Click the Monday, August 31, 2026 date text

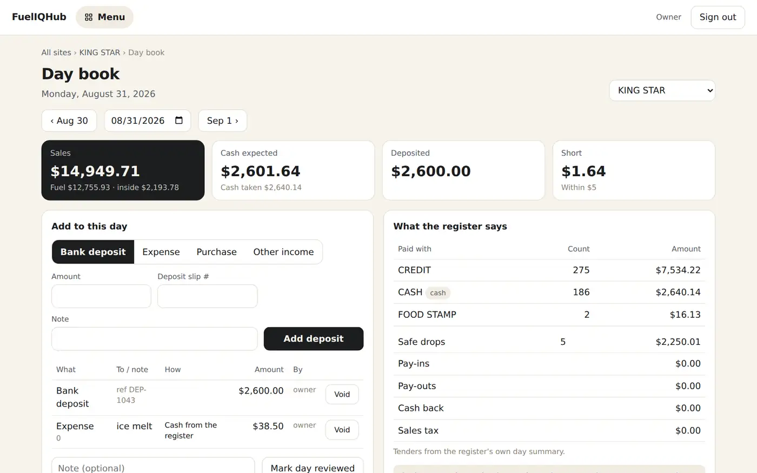pos(98,94)
